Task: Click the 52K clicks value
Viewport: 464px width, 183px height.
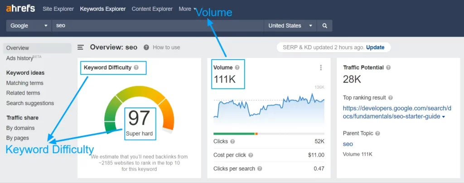Action: click(319, 142)
